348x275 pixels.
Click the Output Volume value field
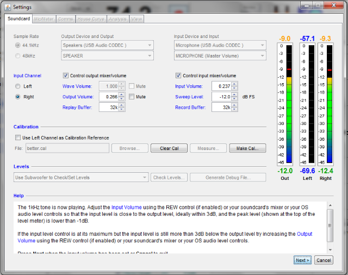109,97
